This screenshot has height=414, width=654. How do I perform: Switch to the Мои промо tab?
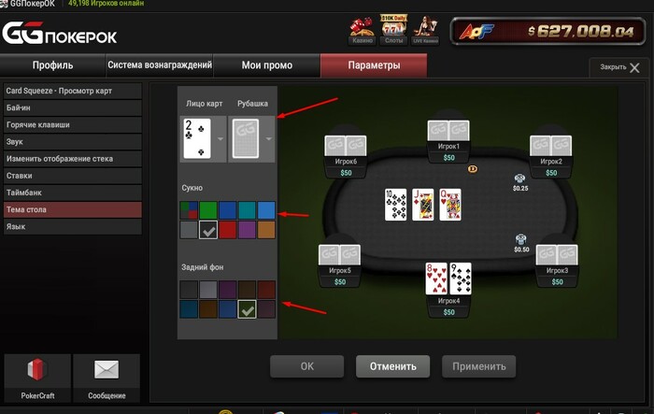click(267, 65)
